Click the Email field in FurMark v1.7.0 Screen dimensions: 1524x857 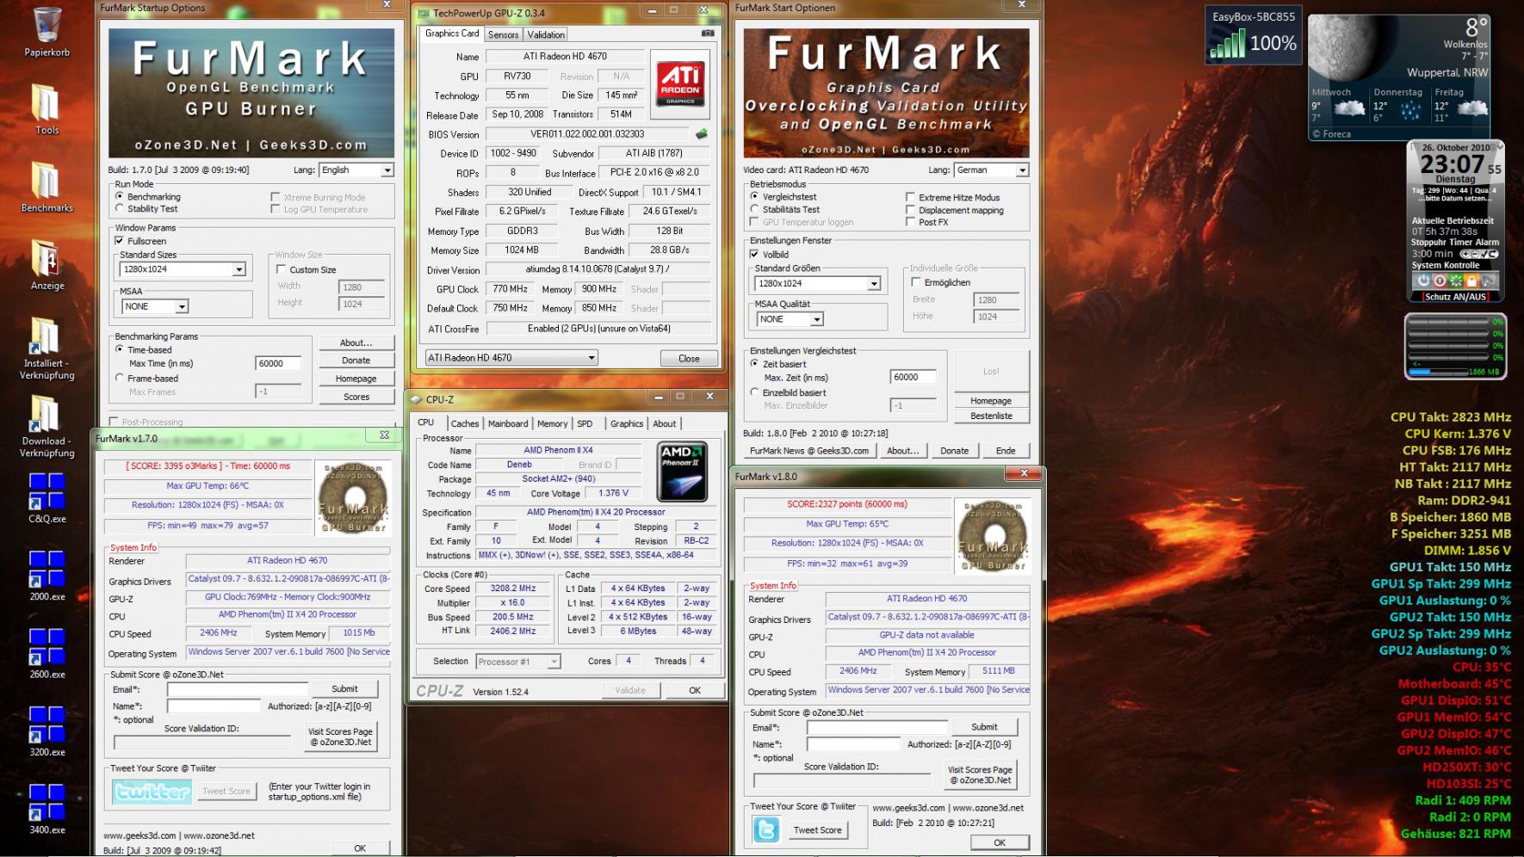pos(237,689)
